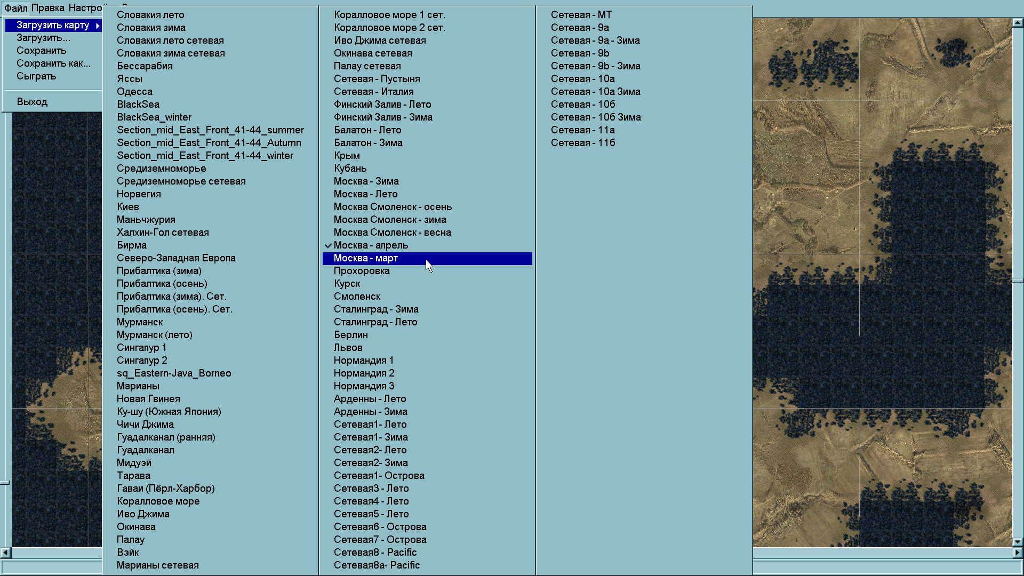The image size is (1024, 576).
Task: Select 'Сетевая - 11б' map
Action: click(583, 143)
